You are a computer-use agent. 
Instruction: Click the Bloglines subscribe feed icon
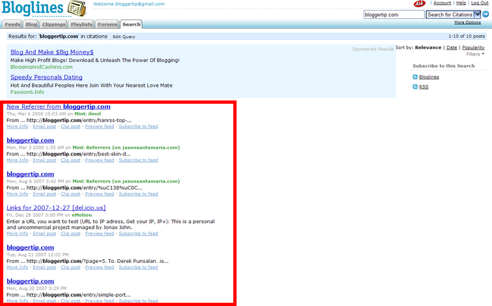tap(415, 77)
